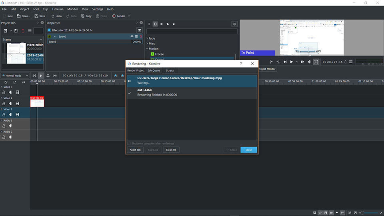Open the Settings menu
The width and height of the screenshot is (384, 216).
98,9
